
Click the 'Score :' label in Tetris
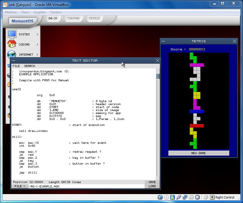178,49
